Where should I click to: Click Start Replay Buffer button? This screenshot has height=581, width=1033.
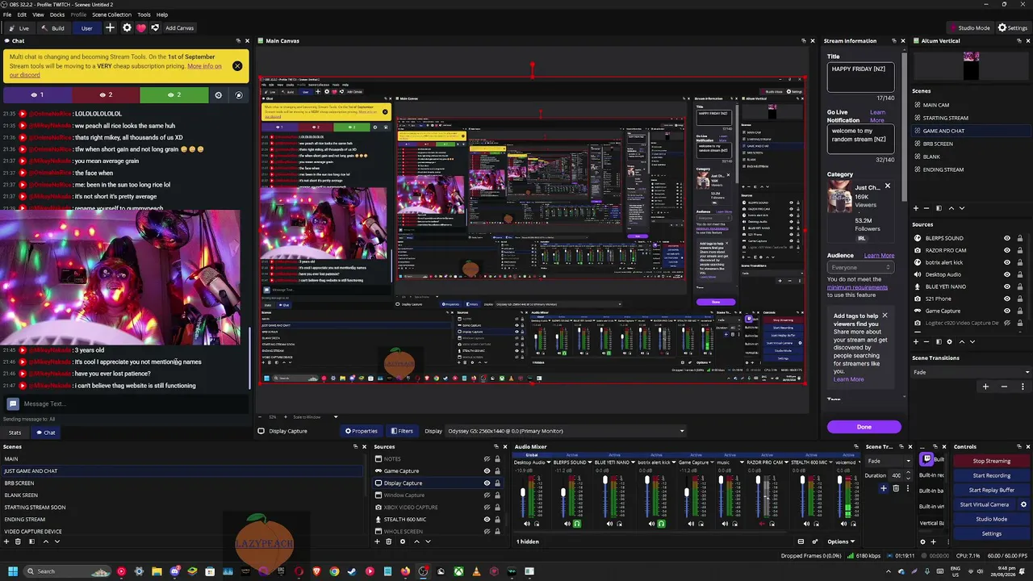click(991, 490)
